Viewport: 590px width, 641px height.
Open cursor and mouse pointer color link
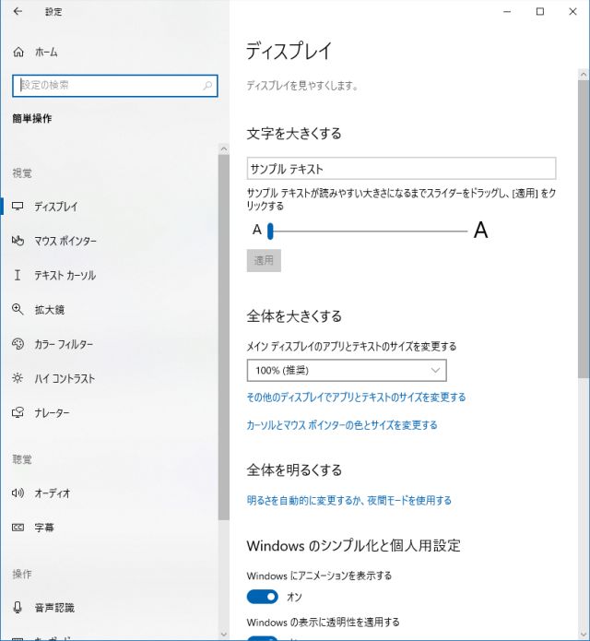(x=342, y=425)
